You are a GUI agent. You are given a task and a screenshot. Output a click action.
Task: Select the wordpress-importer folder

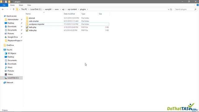[x=37, y=24]
